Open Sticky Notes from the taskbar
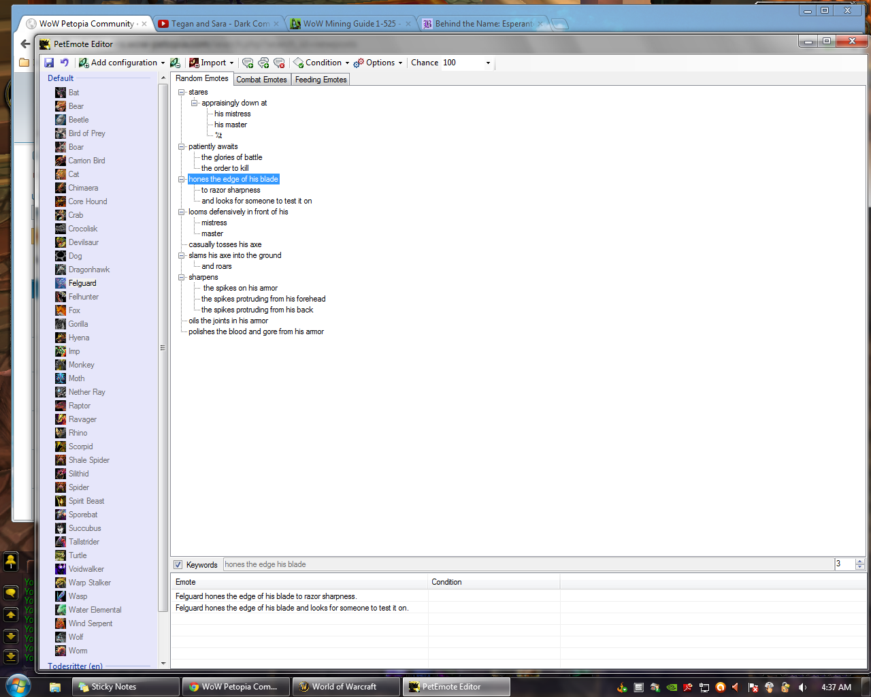The height and width of the screenshot is (697, 871). 126,687
